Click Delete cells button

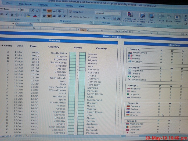point(169,19)
